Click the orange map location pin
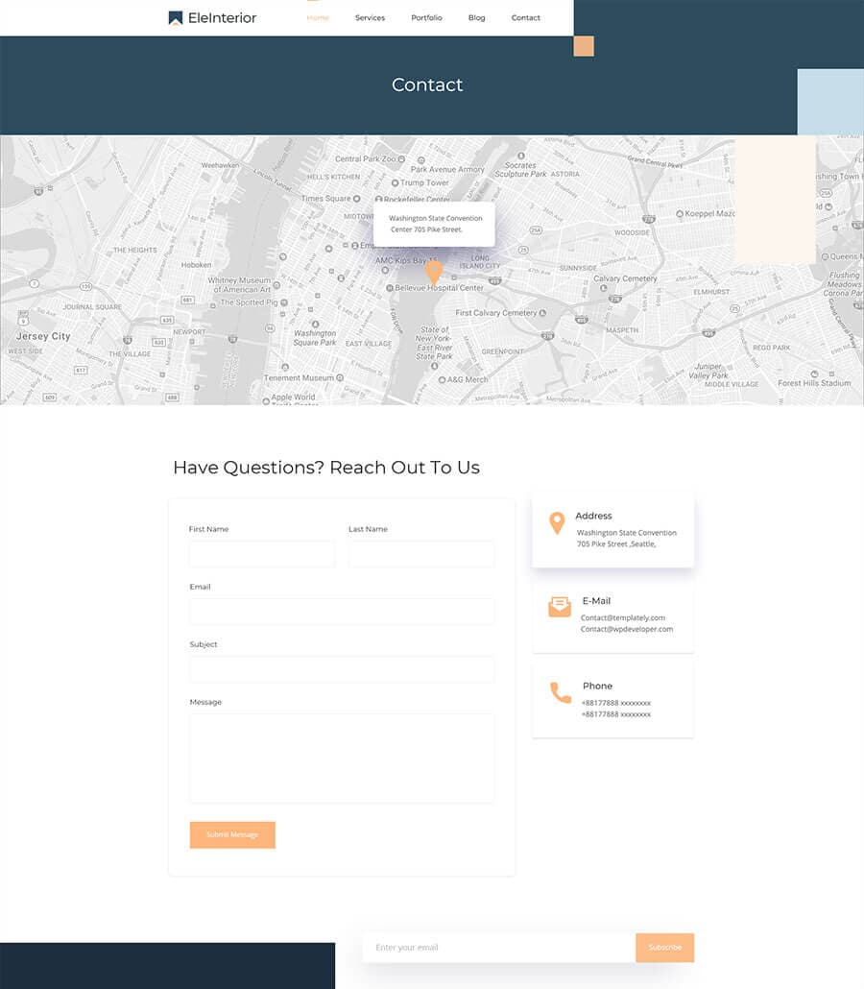864x989 pixels. (433, 273)
